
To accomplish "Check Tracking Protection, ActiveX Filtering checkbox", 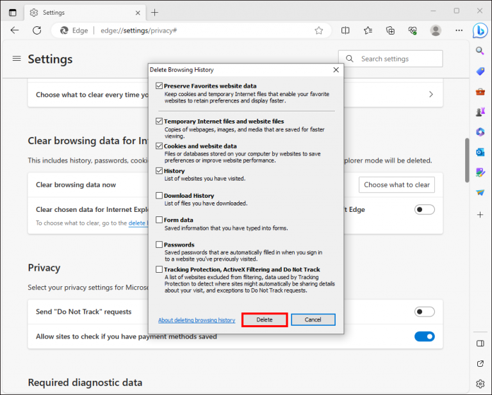I will [159, 270].
